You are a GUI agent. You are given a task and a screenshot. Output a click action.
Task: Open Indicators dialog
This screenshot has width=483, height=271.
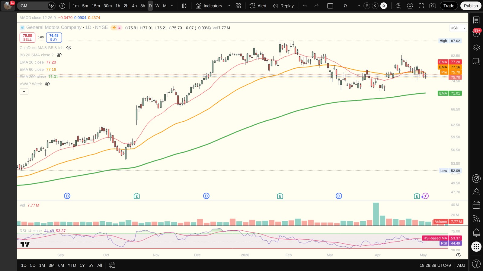209,6
